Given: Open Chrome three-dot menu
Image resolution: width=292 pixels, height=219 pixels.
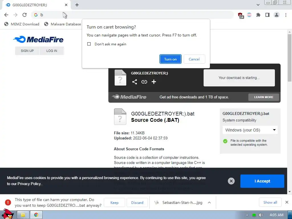Looking at the screenshot, I should point(286,15).
